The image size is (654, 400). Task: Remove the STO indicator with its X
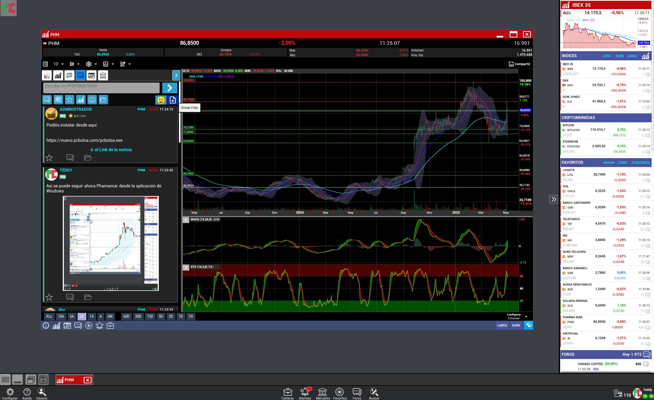186,267
